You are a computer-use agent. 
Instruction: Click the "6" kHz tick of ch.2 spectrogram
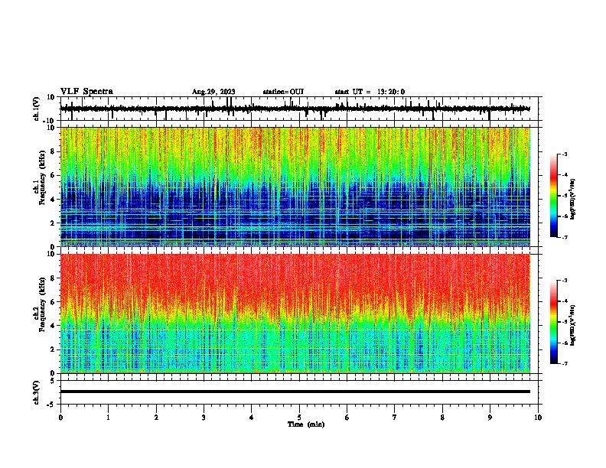point(53,302)
